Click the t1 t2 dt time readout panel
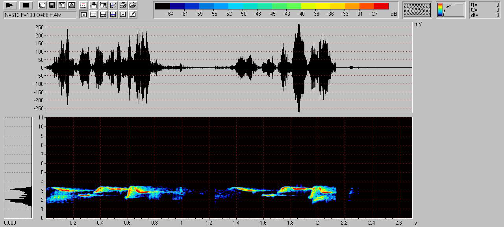The height and width of the screenshot is (227, 504). pyautogui.click(x=485, y=10)
